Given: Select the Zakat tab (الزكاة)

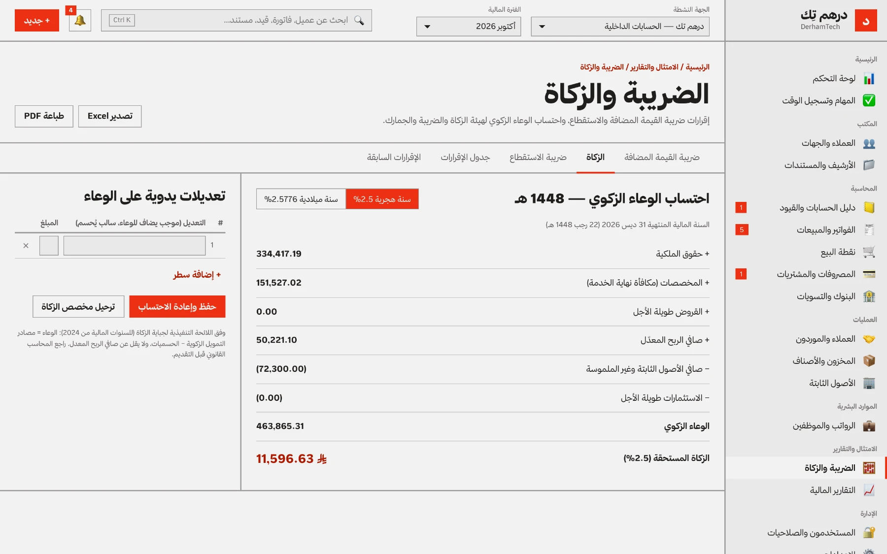Looking at the screenshot, I should [x=595, y=158].
